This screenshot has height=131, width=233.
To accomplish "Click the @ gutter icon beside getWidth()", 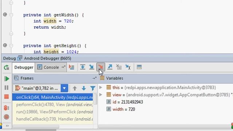I will [x=5, y=15].
